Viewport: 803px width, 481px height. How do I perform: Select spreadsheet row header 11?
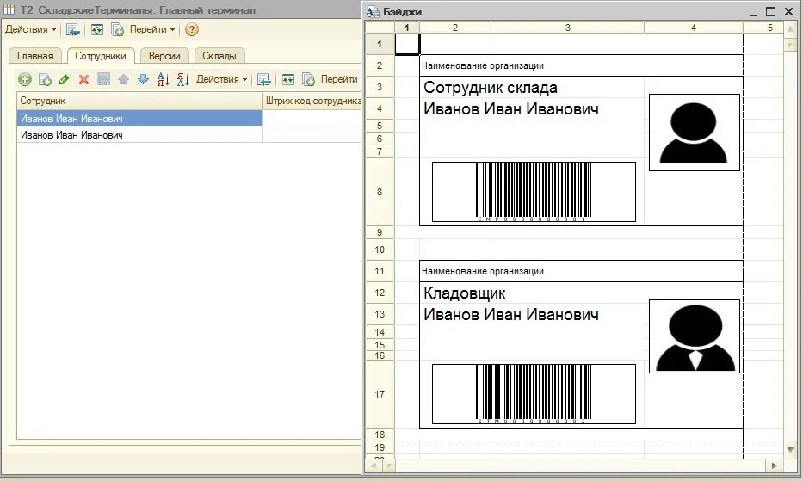click(380, 271)
